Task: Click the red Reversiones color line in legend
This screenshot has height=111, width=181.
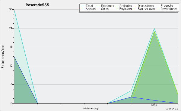Action: pyautogui.click(x=157, y=9)
